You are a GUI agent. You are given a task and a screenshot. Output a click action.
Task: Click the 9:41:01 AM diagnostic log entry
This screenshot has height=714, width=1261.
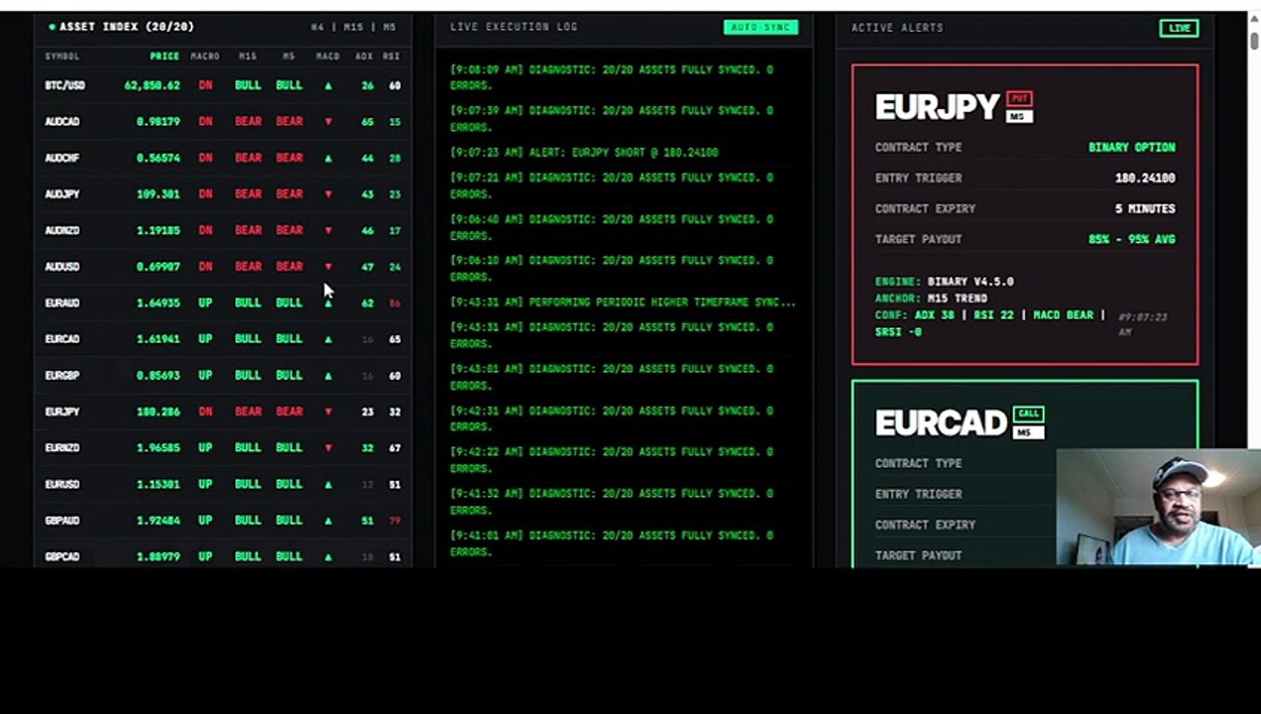[612, 543]
